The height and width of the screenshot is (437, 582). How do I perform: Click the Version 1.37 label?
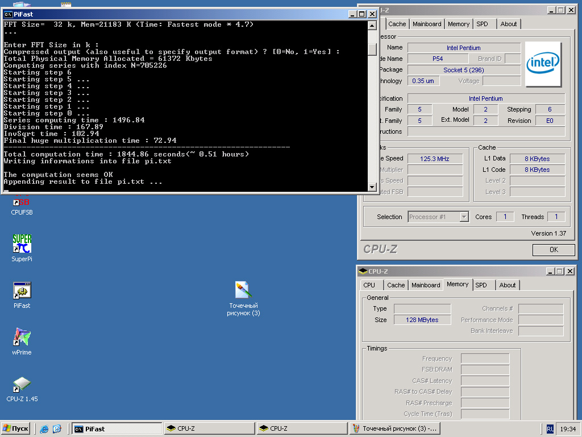(x=548, y=233)
